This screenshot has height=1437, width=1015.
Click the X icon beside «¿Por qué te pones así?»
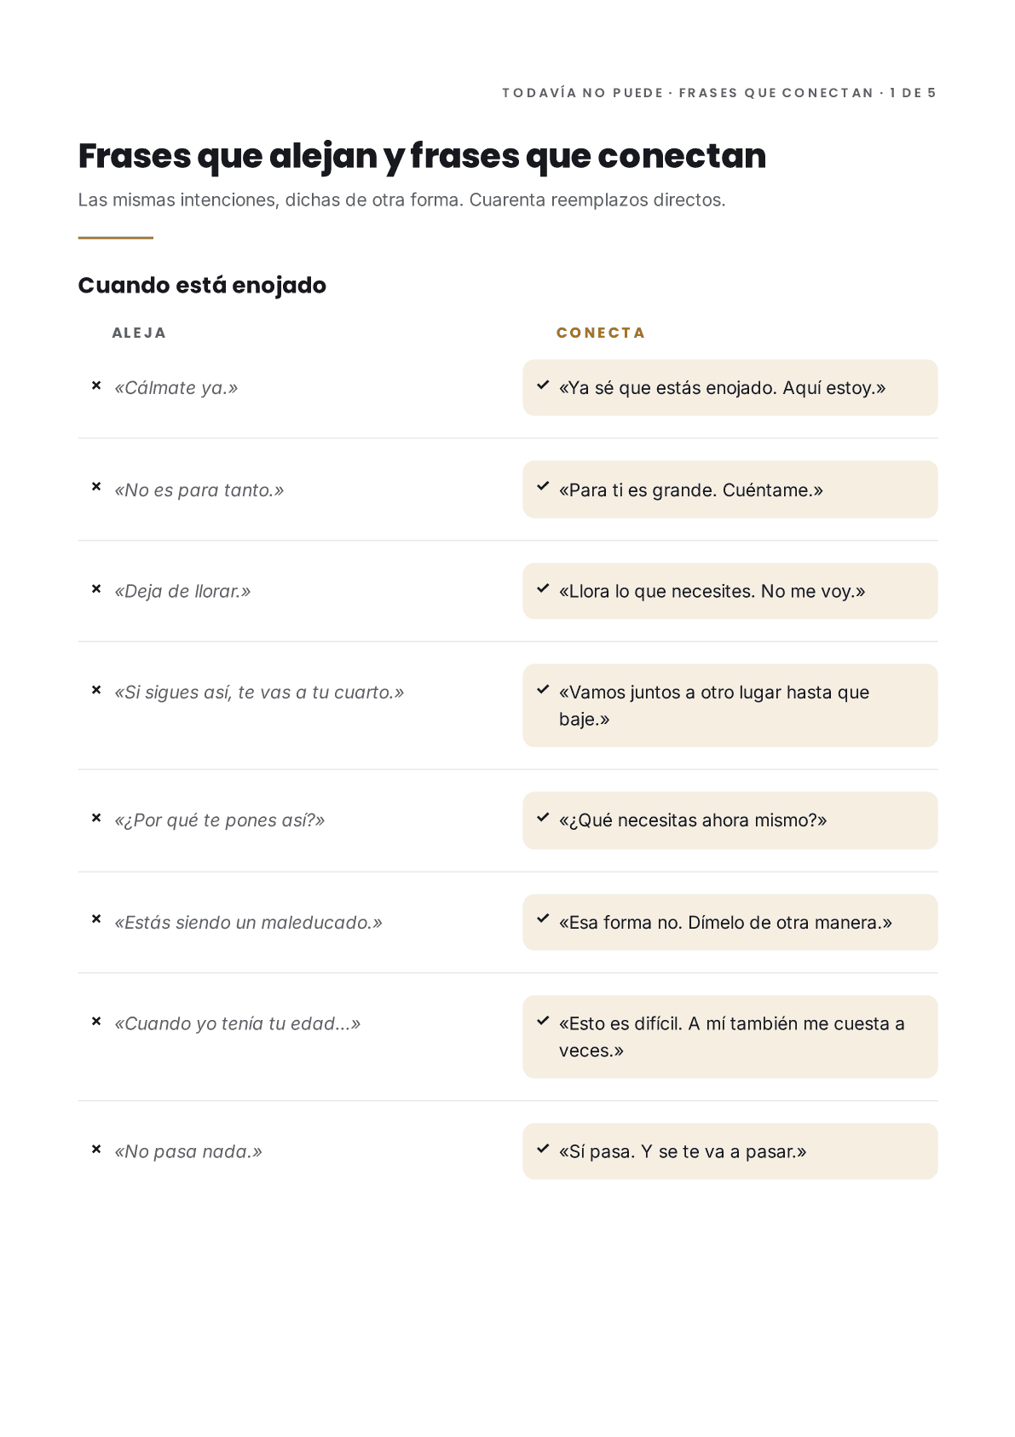coord(96,818)
